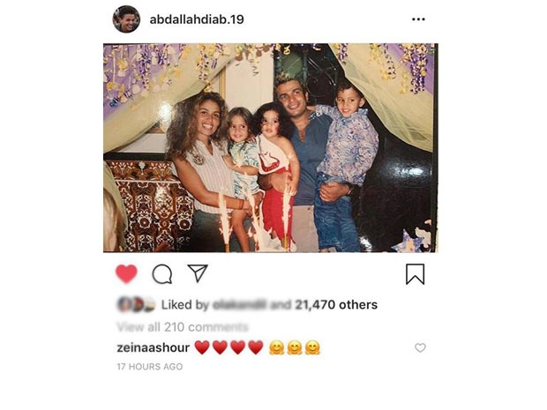Image resolution: width=547 pixels, height=410 pixels.
Task: Save the post with bookmark icon
Action: pos(416,274)
